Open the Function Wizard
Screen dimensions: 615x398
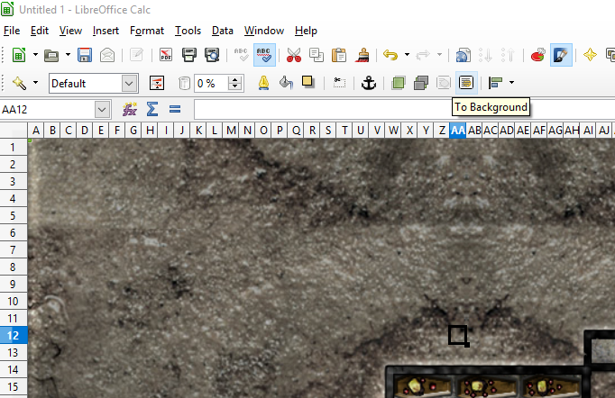click(130, 109)
